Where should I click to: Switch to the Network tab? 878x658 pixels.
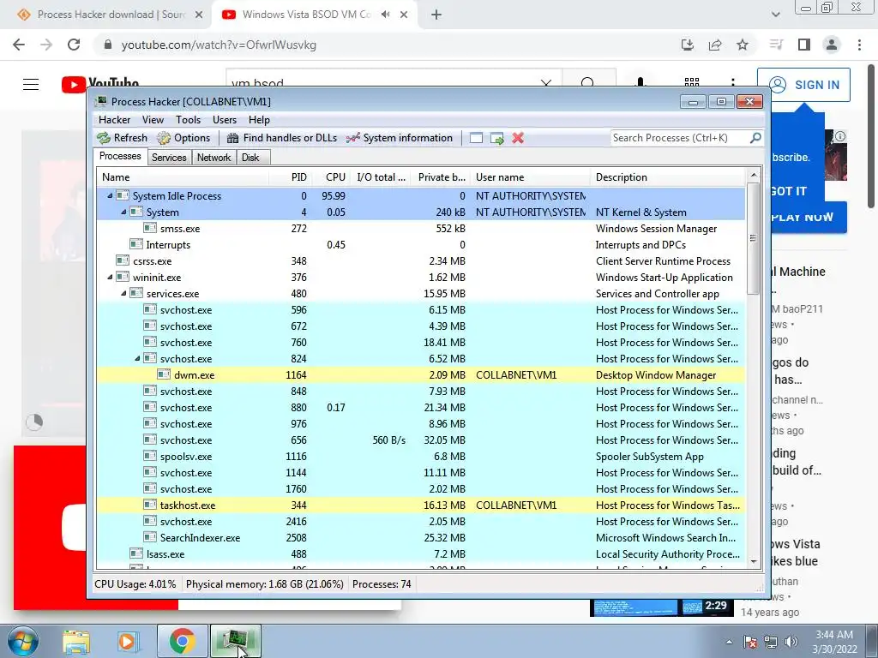(x=213, y=158)
